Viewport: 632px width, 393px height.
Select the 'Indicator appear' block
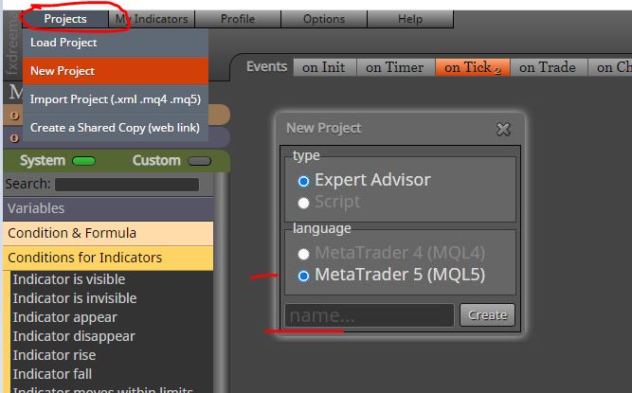(x=64, y=317)
